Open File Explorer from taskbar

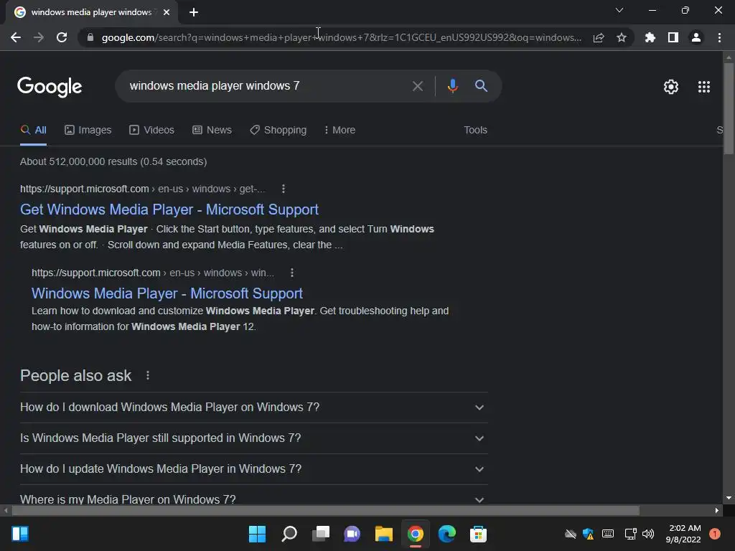[384, 534]
